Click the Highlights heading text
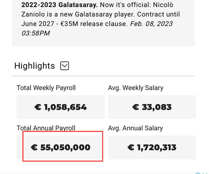Screen dimensions: 209x174 (x=35, y=66)
